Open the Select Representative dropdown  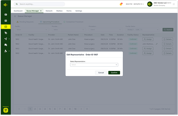pyautogui.click(x=94, y=65)
